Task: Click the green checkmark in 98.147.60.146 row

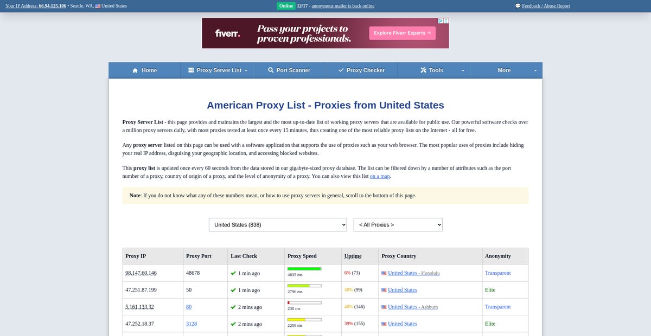Action: [x=233, y=273]
